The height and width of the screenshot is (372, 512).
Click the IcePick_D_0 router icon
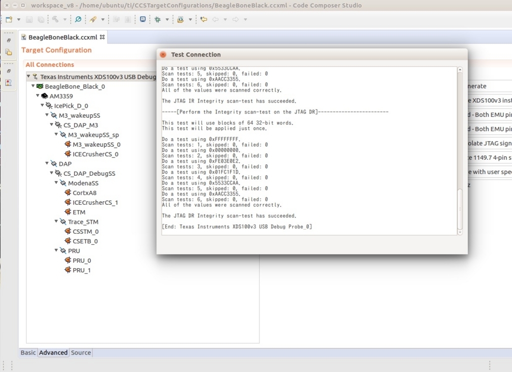(49, 106)
